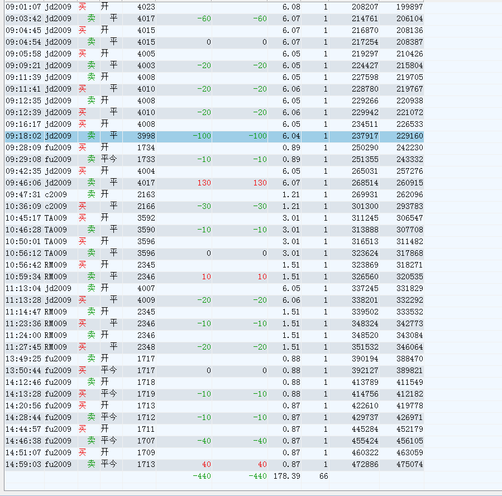Viewport: 502px width, 496px height.
Task: Click the red 130 profit at 09:46:06
Action: click(x=204, y=183)
